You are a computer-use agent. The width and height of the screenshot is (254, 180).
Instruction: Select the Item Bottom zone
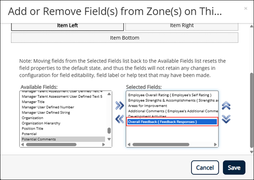tap(124, 38)
